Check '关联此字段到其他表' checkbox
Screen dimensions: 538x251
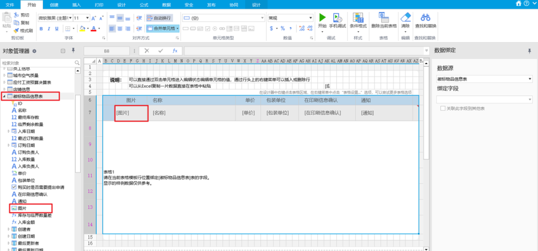coord(443,108)
